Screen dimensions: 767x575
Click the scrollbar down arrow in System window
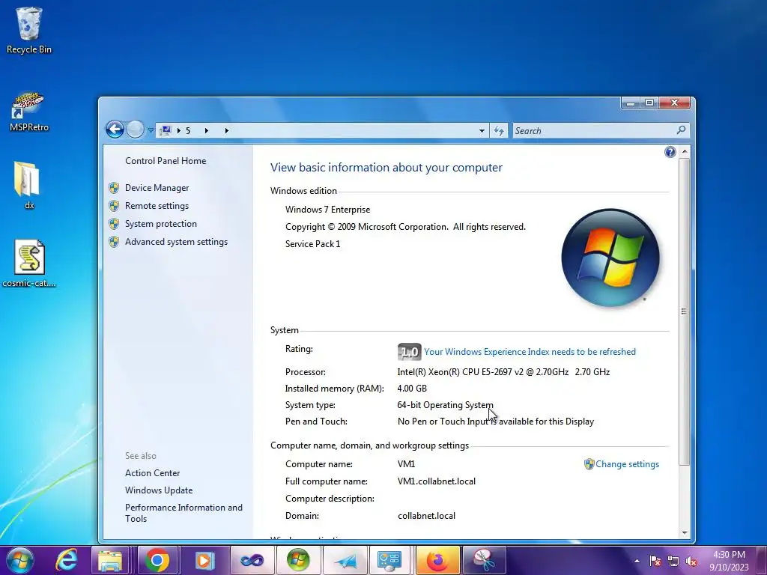[685, 533]
